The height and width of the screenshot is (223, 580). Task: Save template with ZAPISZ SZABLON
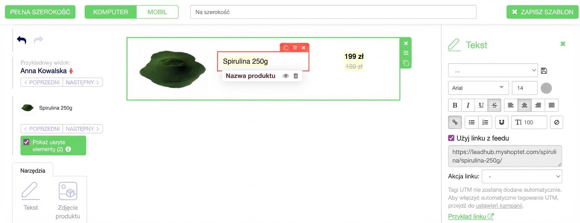click(542, 12)
